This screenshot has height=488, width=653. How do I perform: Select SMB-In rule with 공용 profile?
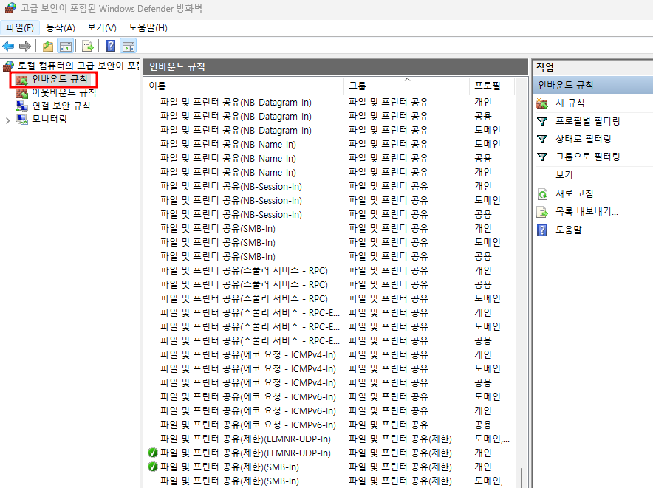(x=330, y=256)
